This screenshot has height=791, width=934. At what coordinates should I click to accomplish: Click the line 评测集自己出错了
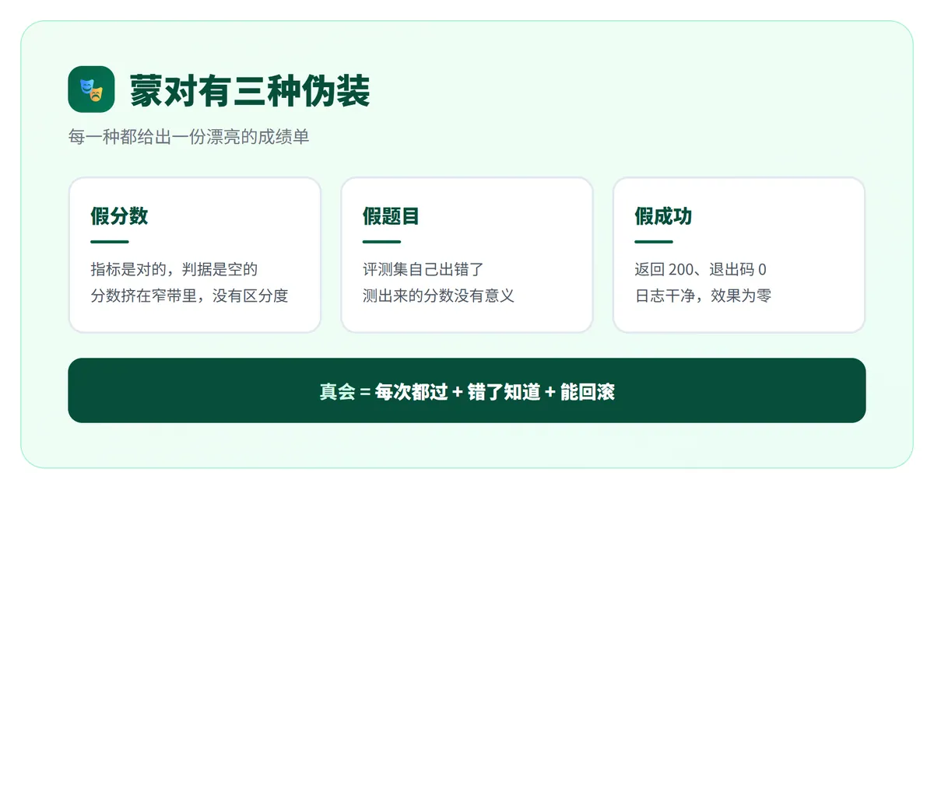tap(423, 269)
